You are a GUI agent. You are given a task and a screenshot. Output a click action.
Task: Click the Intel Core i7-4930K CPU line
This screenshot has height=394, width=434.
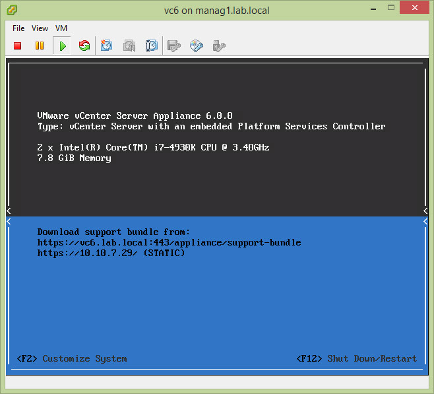tap(153, 147)
